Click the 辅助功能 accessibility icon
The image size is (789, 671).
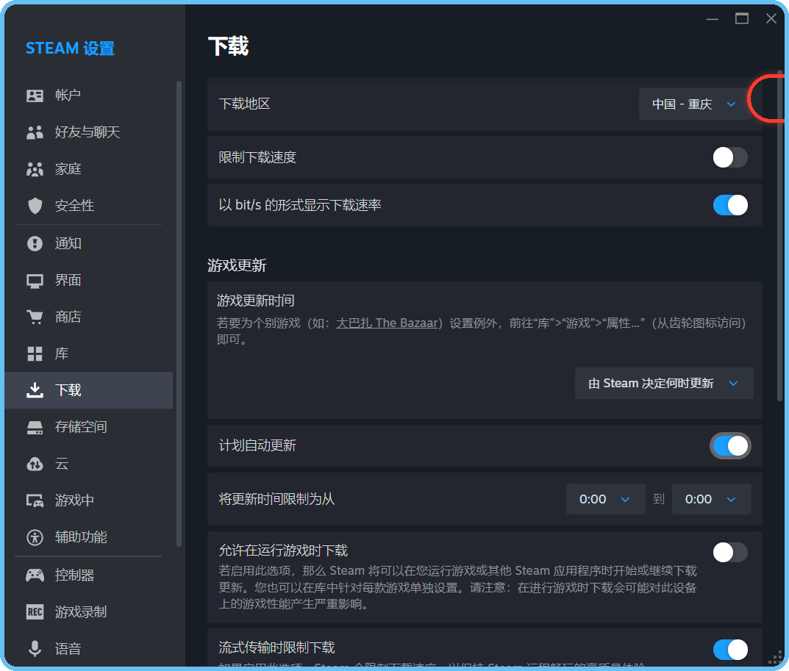pos(35,537)
